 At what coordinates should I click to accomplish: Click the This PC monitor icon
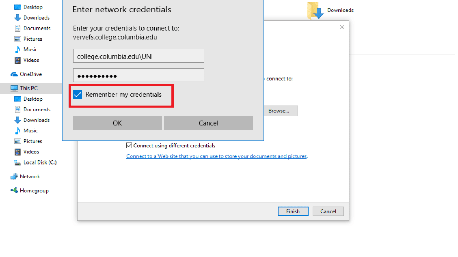point(14,88)
